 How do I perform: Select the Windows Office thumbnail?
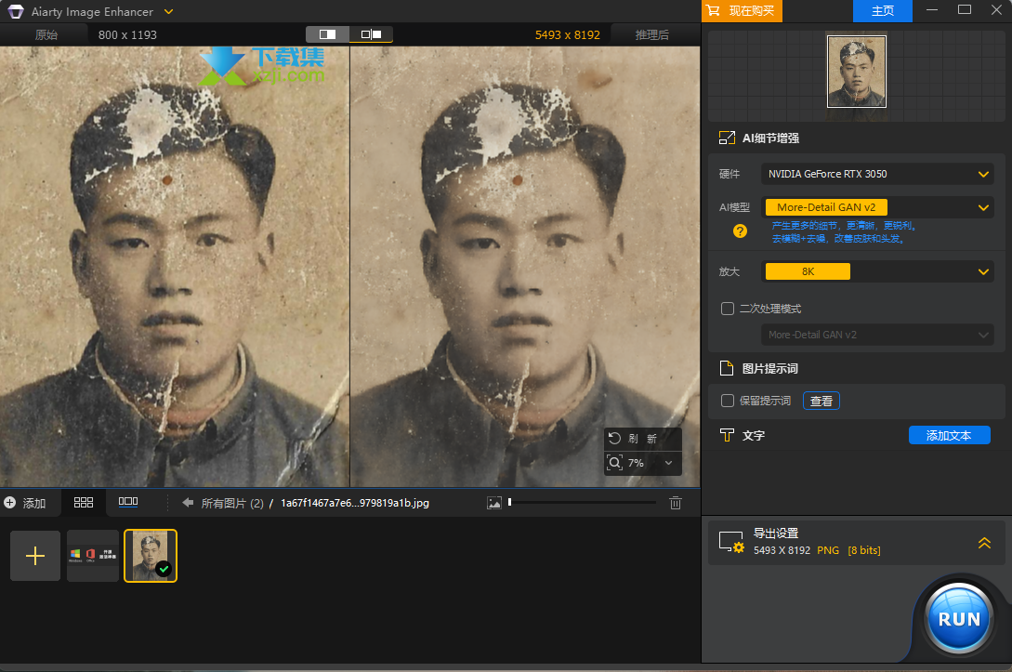[x=93, y=556]
